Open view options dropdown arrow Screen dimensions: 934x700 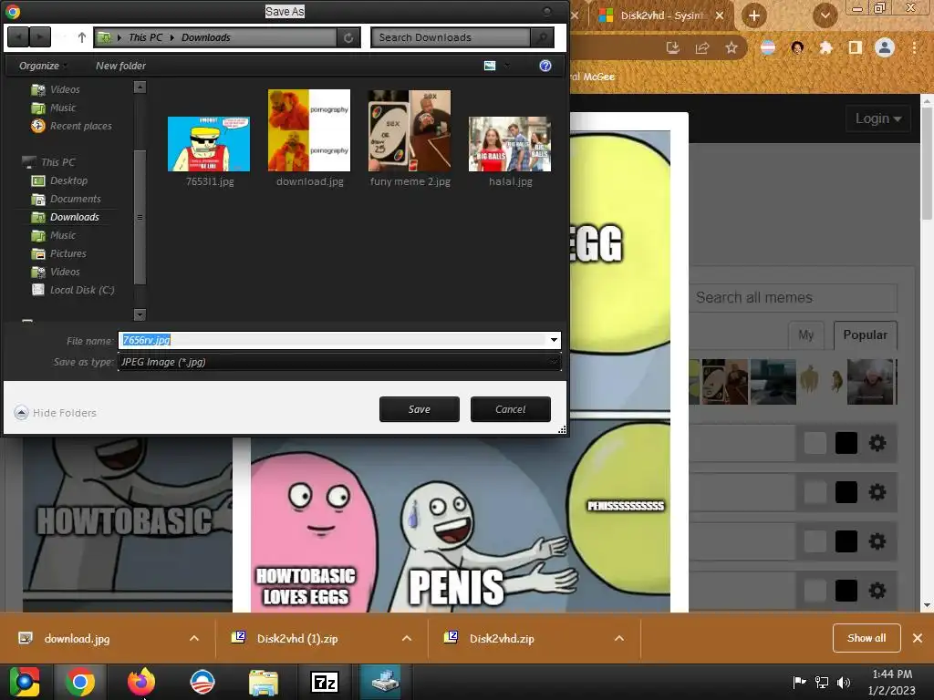click(507, 66)
